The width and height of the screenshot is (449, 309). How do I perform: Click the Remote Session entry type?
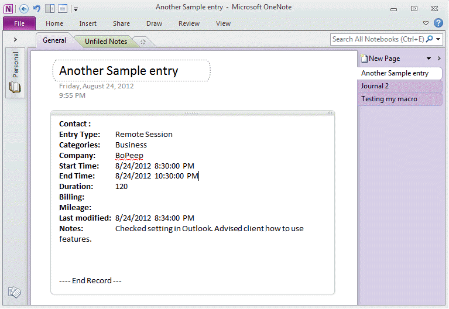[144, 135]
